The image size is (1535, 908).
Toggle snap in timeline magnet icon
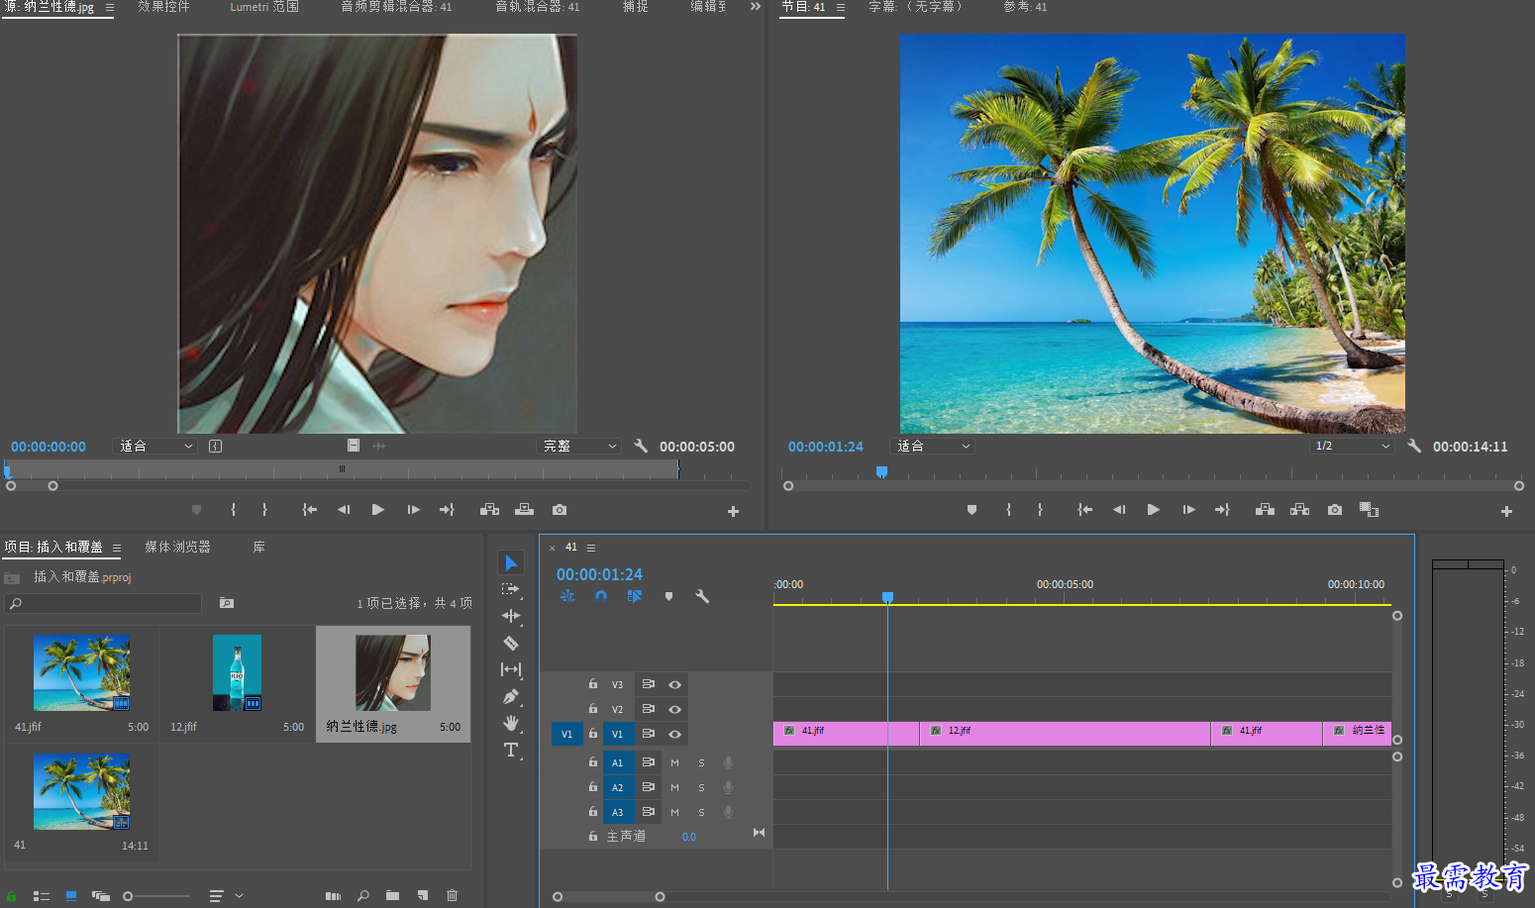coord(601,596)
